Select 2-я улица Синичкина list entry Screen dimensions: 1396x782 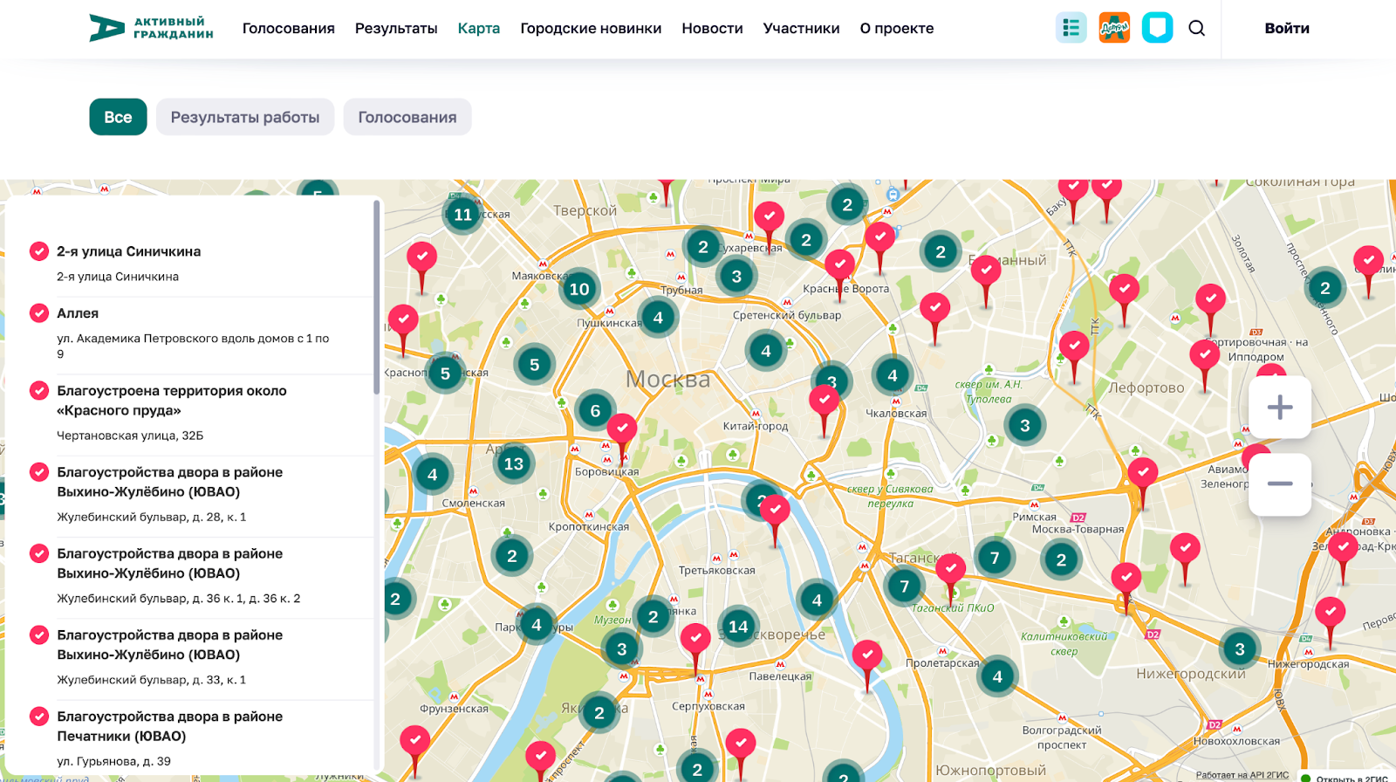[129, 251]
